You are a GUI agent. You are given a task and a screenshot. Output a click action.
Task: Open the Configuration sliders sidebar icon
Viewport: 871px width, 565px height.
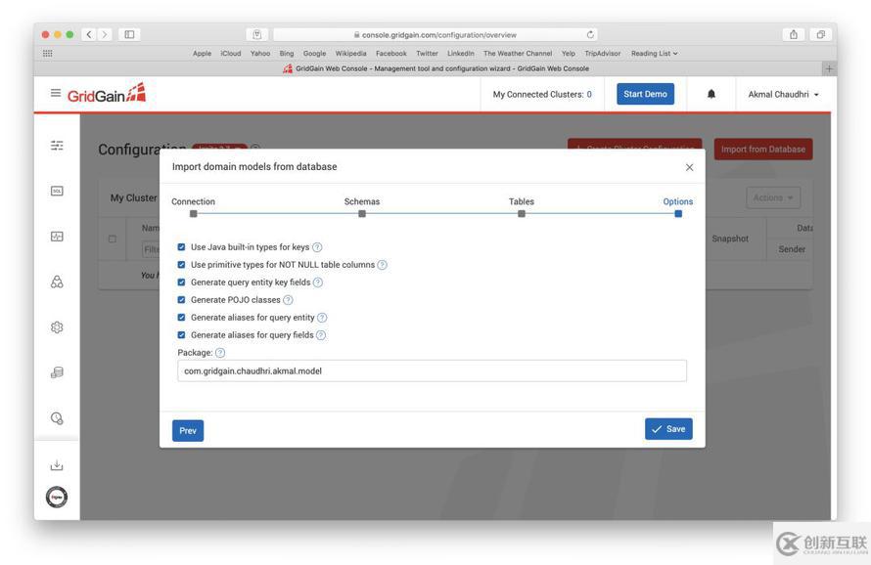click(57, 146)
